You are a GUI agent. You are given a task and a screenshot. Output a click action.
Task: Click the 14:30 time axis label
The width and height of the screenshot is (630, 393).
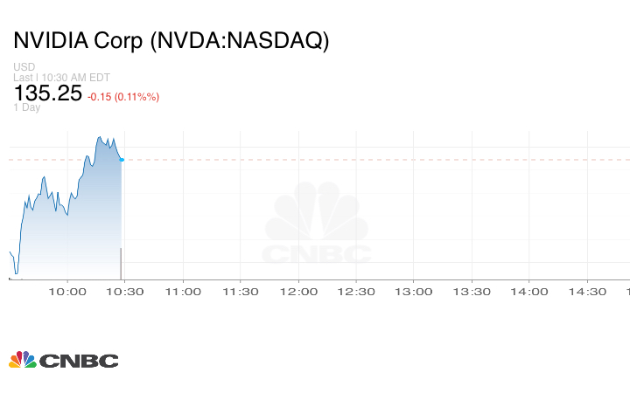[x=587, y=292]
